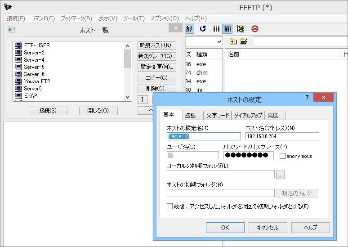
Task: Click the host list scrollbar thumb
Action: (x=127, y=58)
